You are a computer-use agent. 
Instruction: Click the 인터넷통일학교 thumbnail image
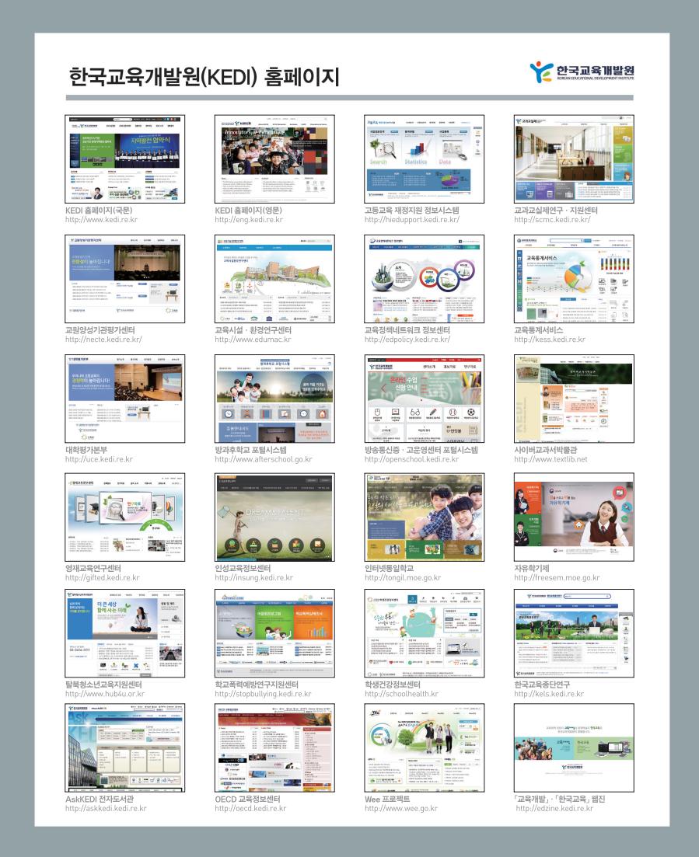[x=425, y=517]
